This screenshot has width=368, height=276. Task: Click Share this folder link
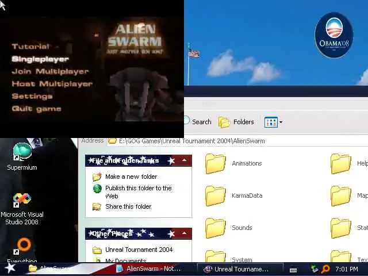(128, 206)
